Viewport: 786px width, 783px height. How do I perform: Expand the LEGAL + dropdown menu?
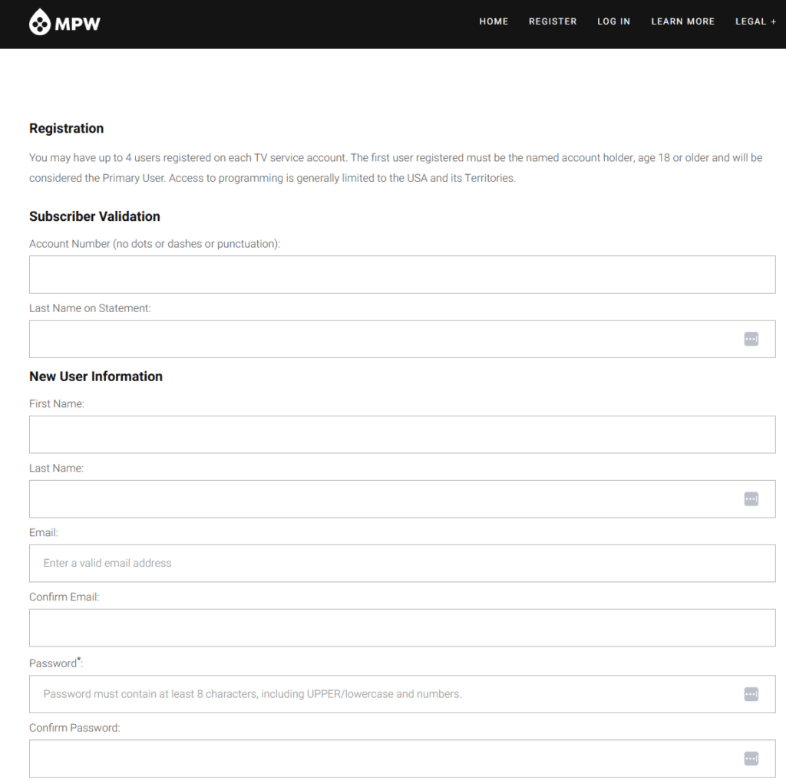click(755, 21)
